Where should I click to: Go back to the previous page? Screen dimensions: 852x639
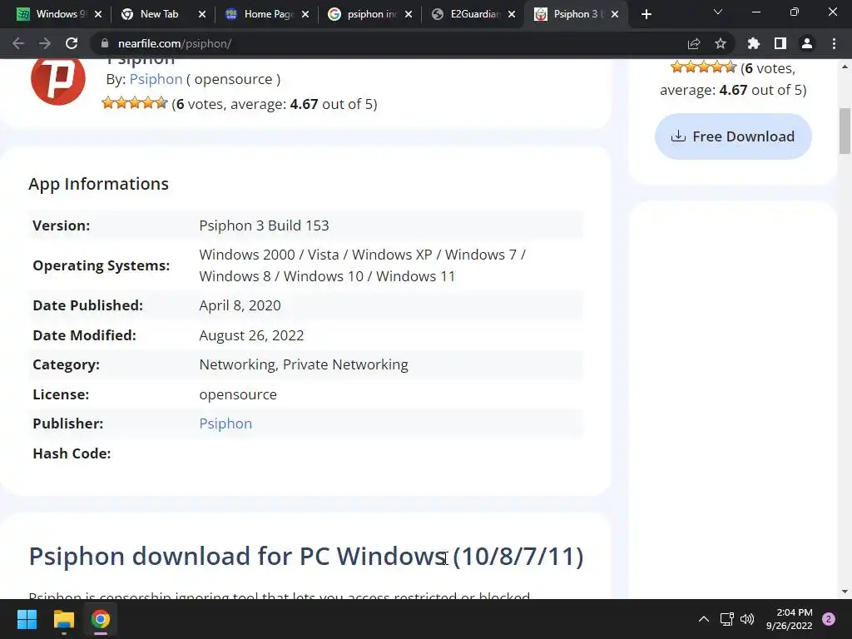tap(18, 43)
